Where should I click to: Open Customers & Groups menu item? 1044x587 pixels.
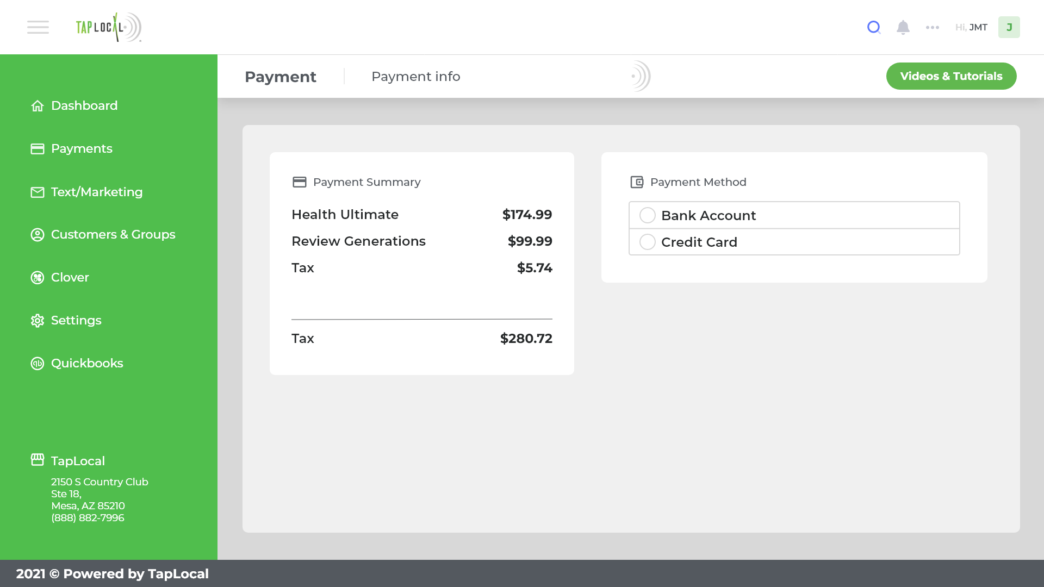(113, 234)
